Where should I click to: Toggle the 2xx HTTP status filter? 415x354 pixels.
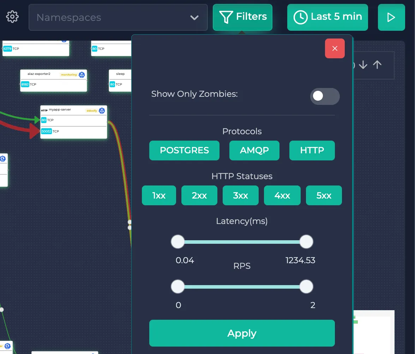(199, 195)
